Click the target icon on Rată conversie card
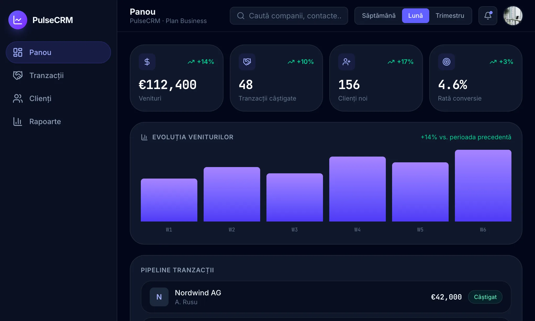 [x=447, y=62]
